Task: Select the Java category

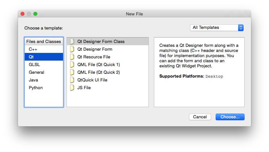Action: (33, 80)
